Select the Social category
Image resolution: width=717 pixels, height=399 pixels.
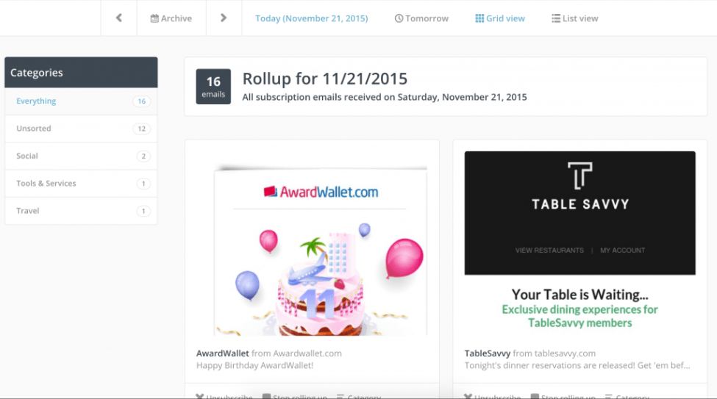tap(81, 156)
